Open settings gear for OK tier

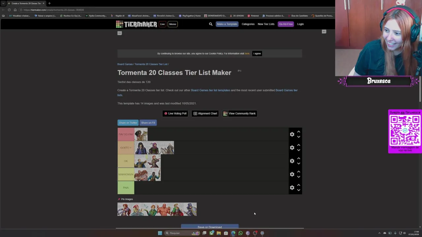[x=292, y=161]
